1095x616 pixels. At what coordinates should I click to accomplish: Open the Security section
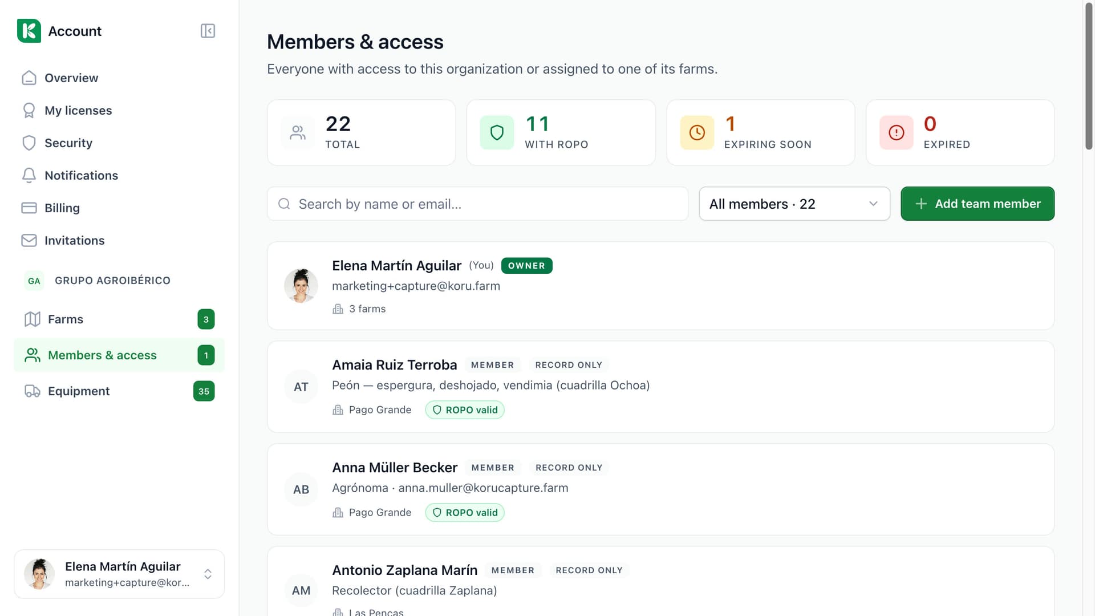119,143
